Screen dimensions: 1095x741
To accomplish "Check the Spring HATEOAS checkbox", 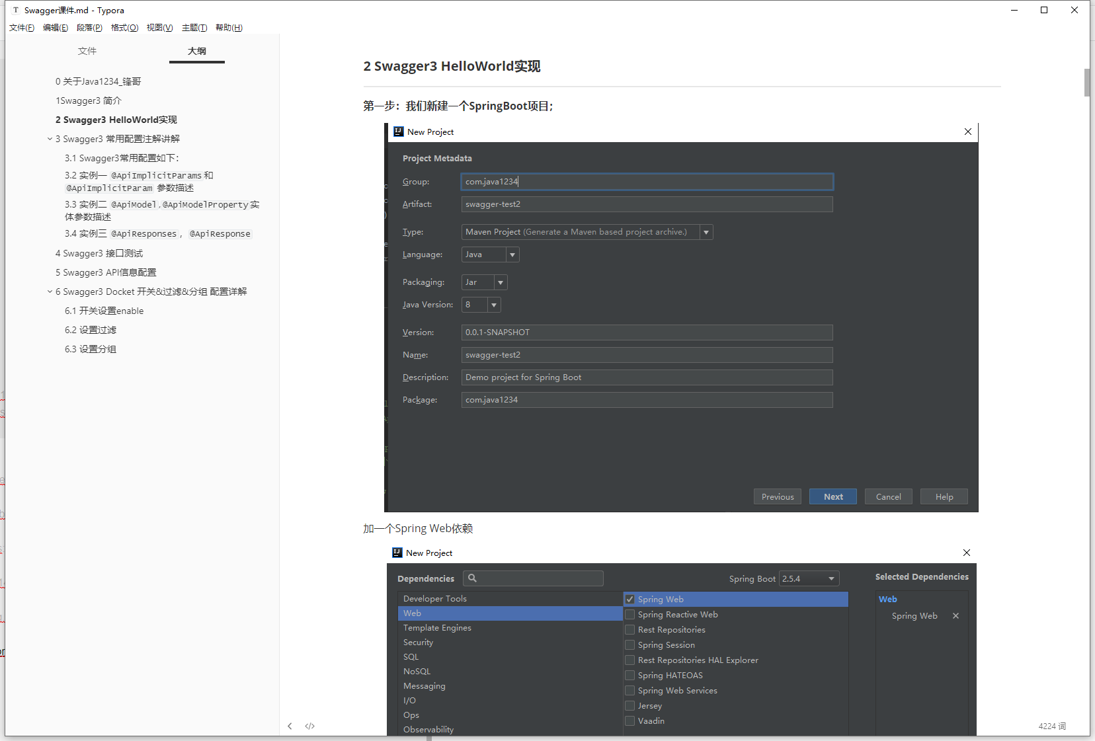I will click(x=630, y=676).
